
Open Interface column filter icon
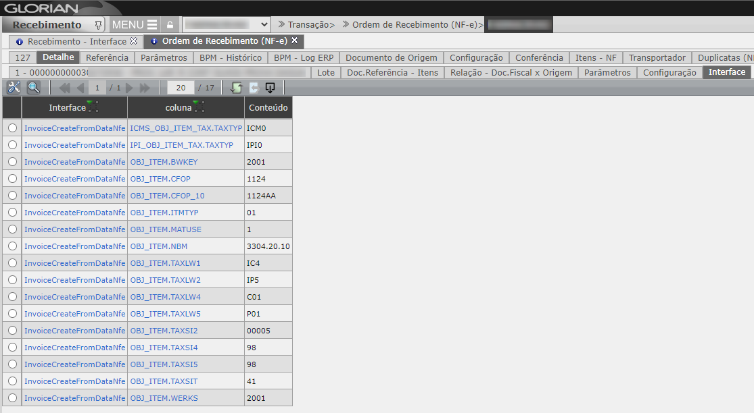(x=93, y=107)
